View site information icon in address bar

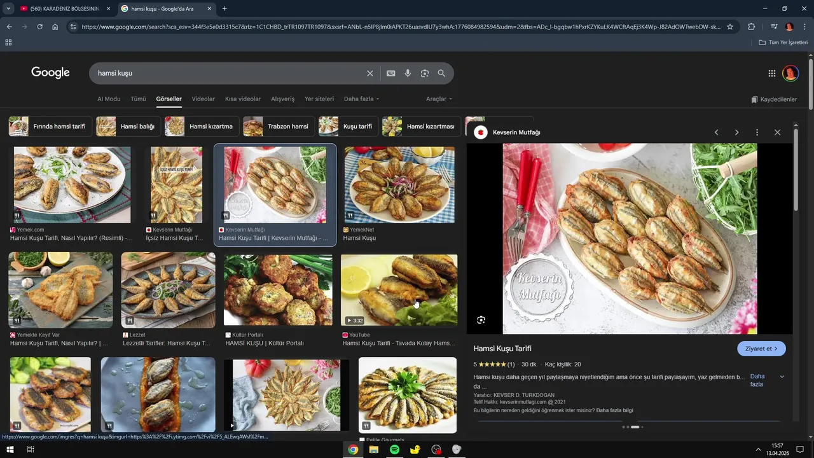tap(72, 27)
